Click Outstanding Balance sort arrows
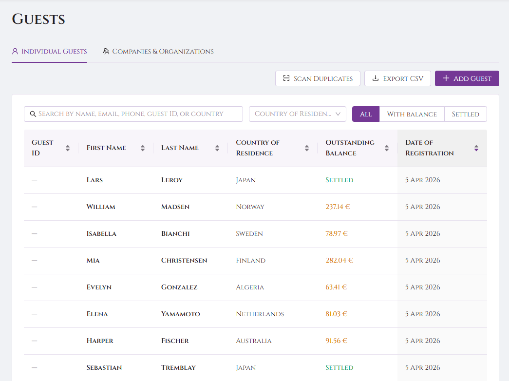 click(387, 148)
